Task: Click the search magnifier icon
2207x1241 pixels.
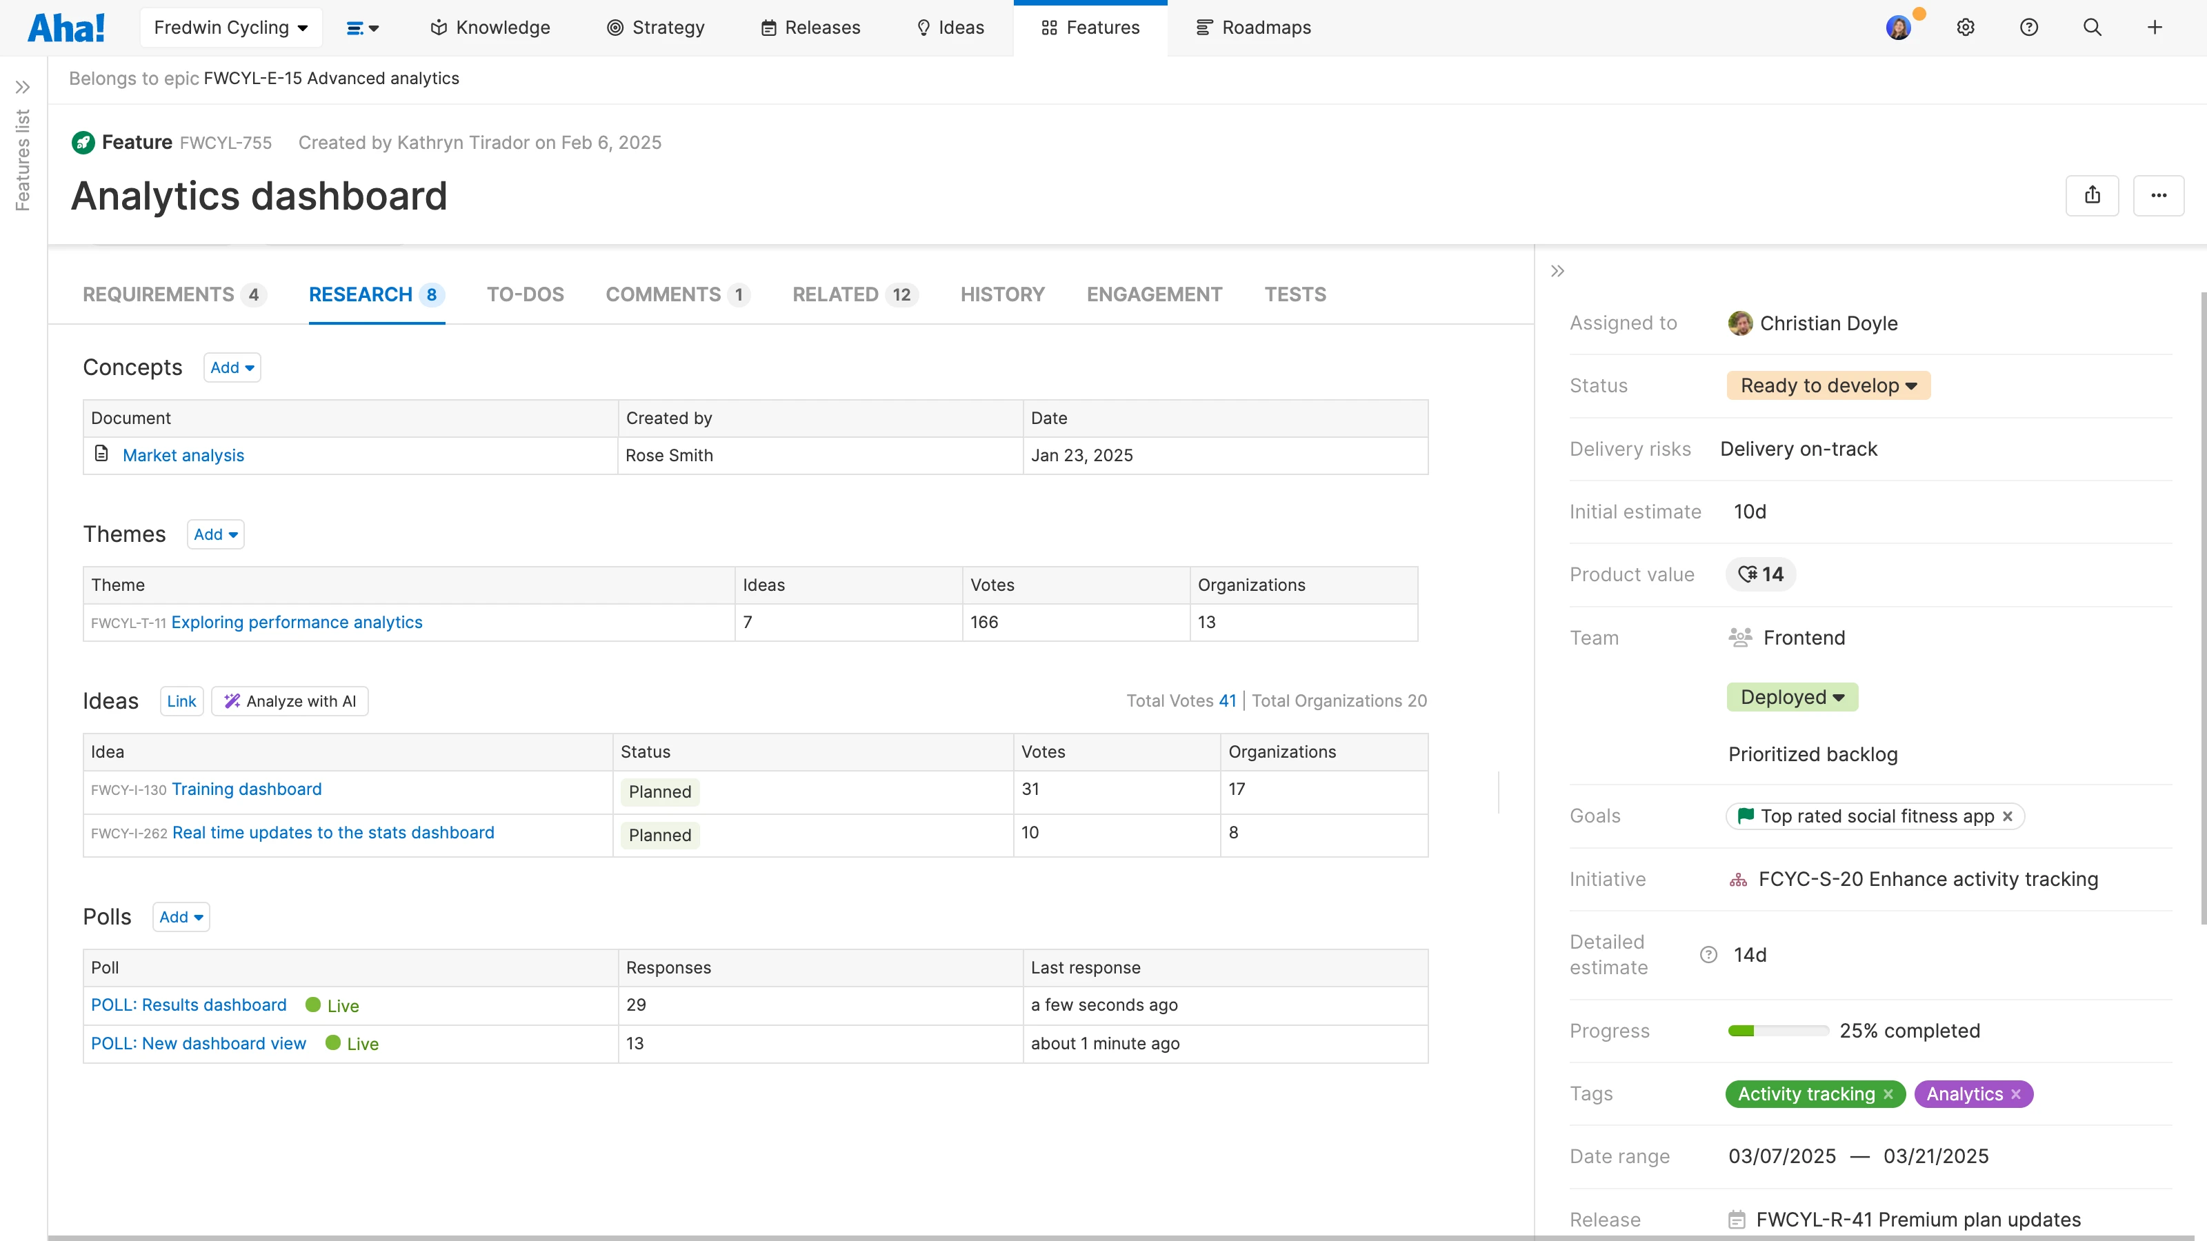Action: (2093, 27)
